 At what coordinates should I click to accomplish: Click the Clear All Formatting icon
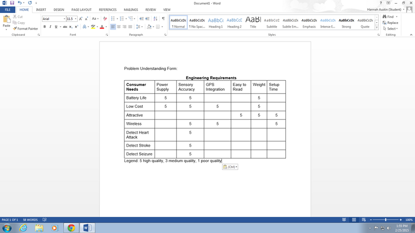[105, 19]
